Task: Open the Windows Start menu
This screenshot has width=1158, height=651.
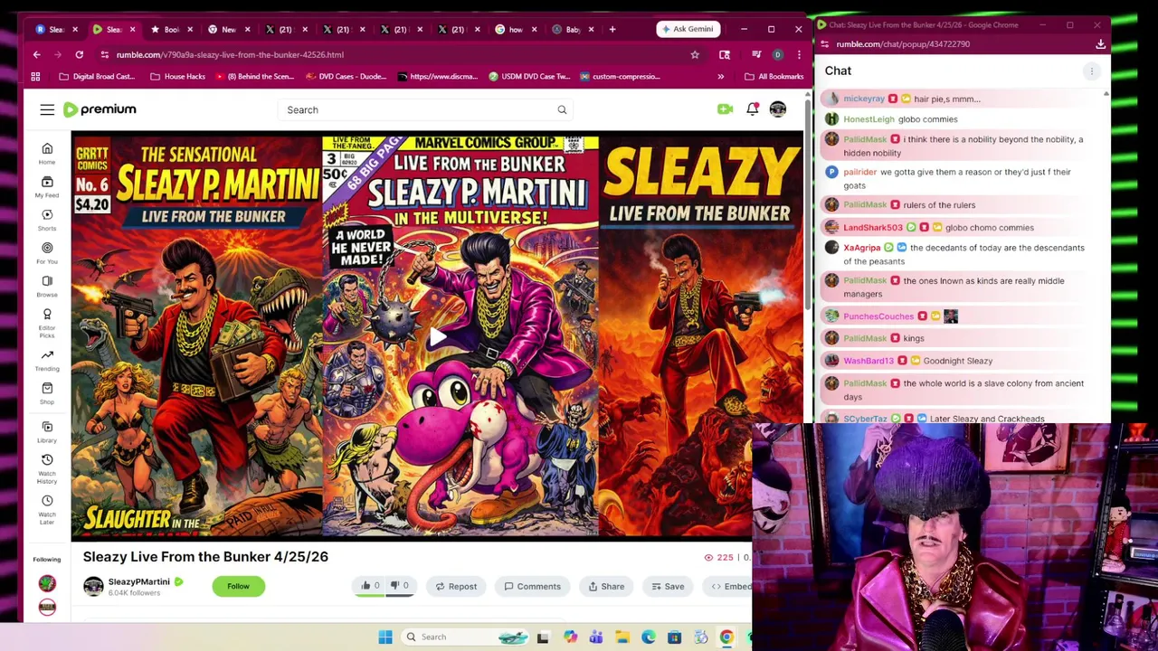Action: (x=385, y=637)
